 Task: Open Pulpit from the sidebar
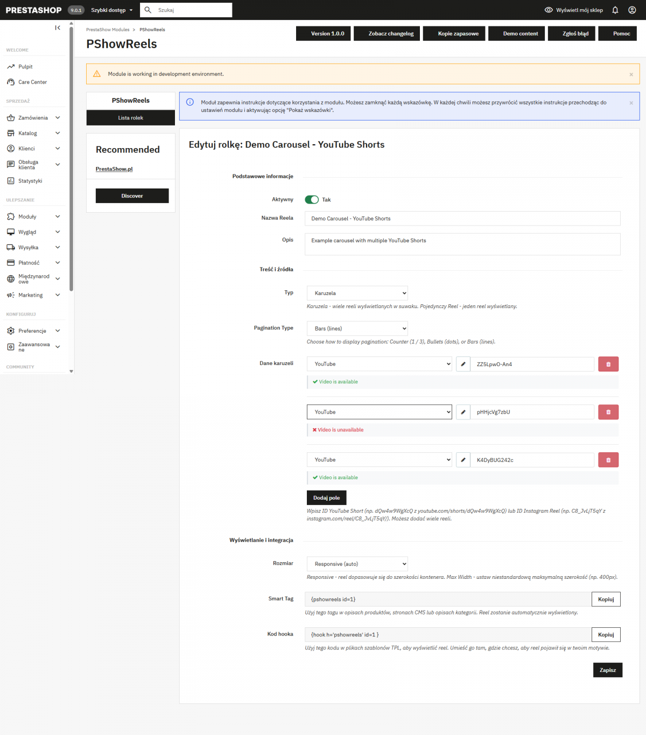[25, 66]
